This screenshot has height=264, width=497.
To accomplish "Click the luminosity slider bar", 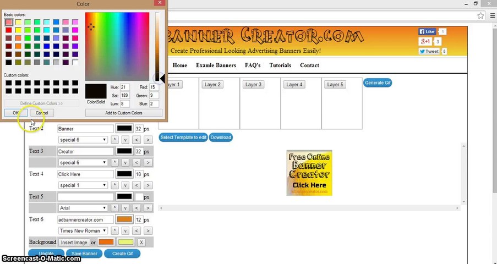I will pos(157,47).
